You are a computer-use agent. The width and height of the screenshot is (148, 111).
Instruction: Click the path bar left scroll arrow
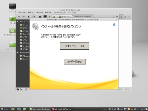[x=49, y=17]
